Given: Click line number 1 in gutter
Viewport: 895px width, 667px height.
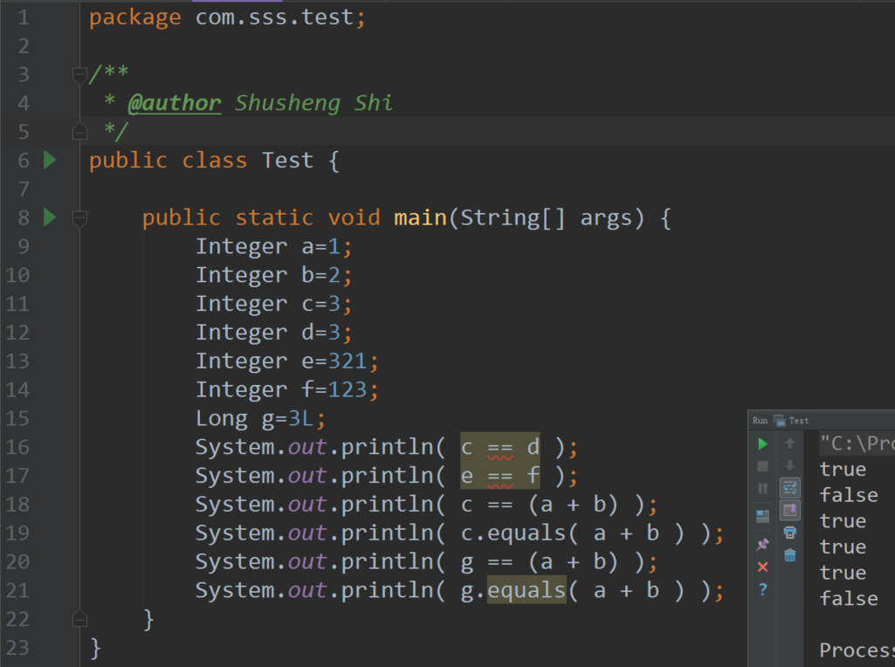Looking at the screenshot, I should tap(24, 17).
